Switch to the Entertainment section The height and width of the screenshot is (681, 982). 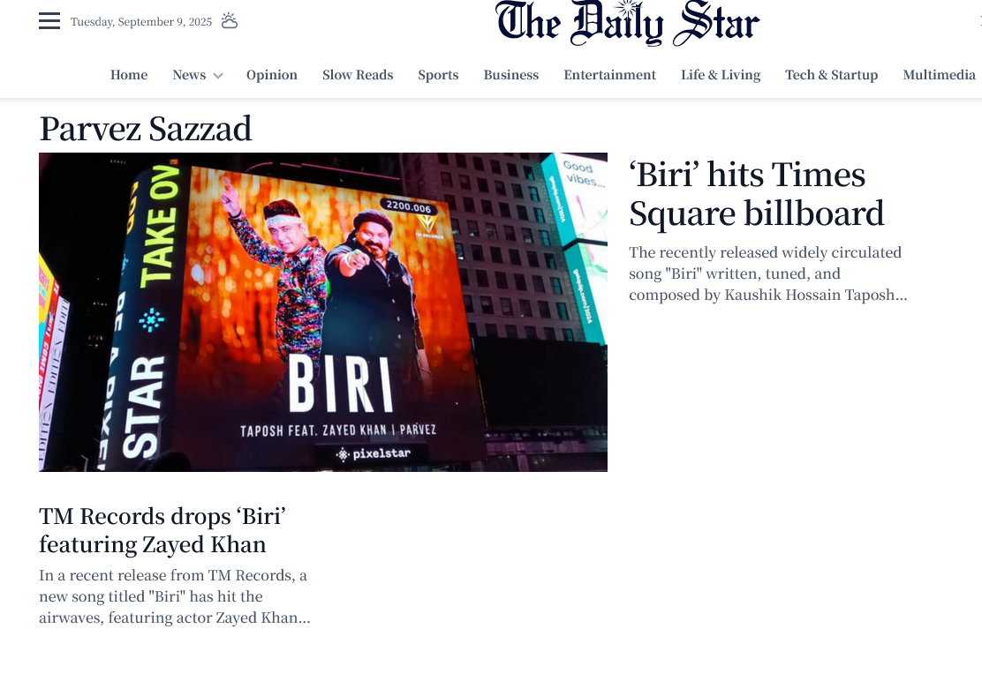609,75
